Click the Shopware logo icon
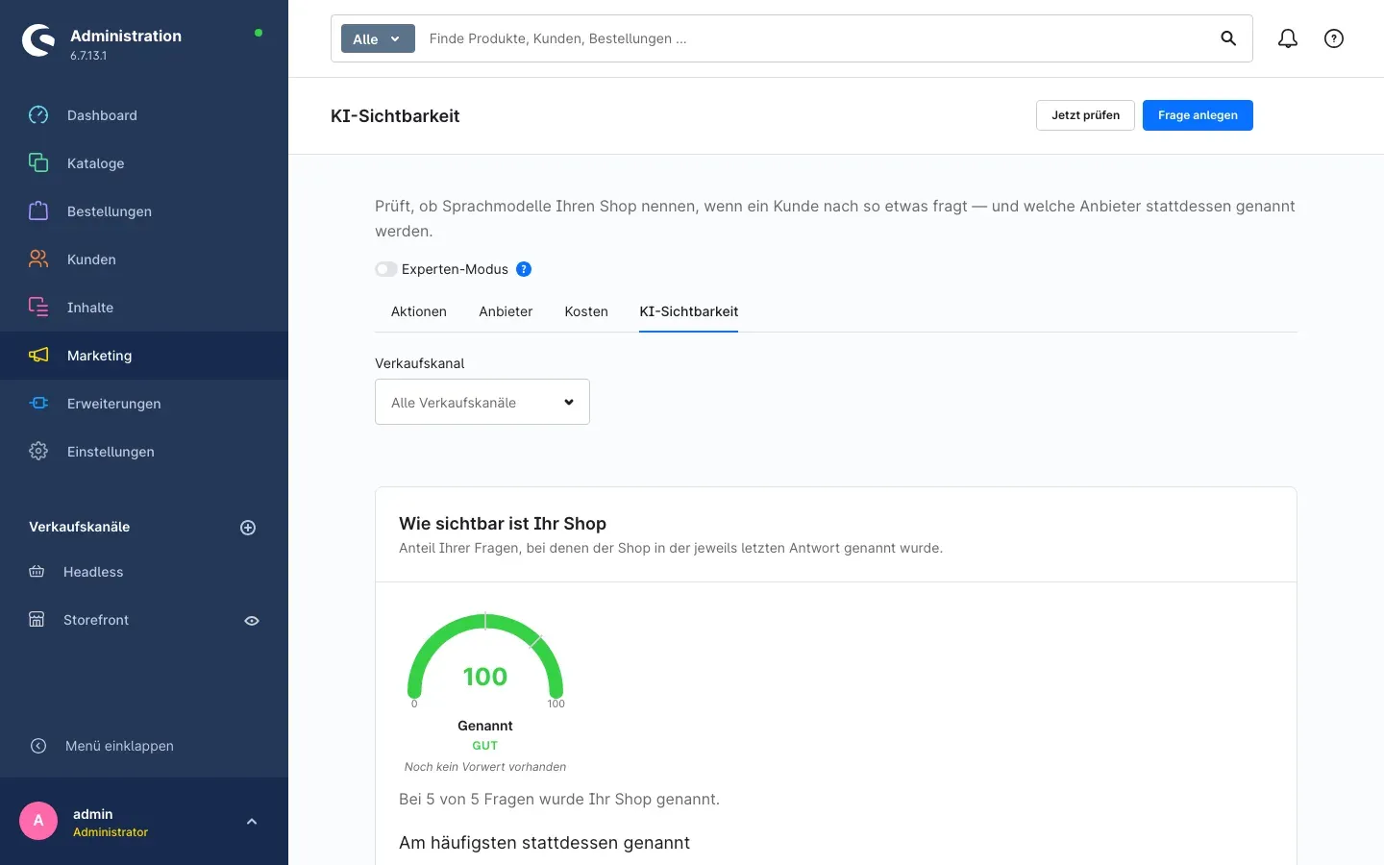Image resolution: width=1384 pixels, height=865 pixels. 38,40
